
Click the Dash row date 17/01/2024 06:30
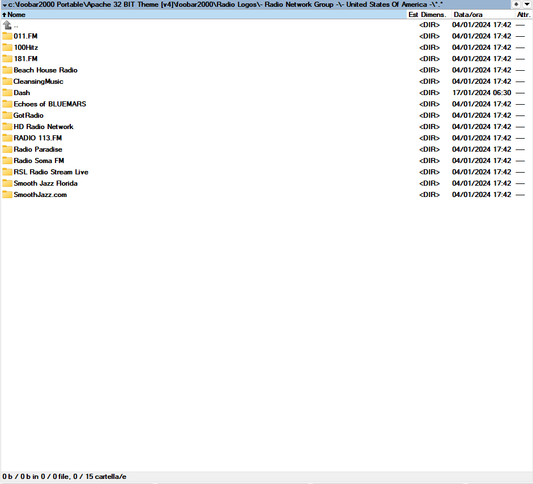[481, 93]
